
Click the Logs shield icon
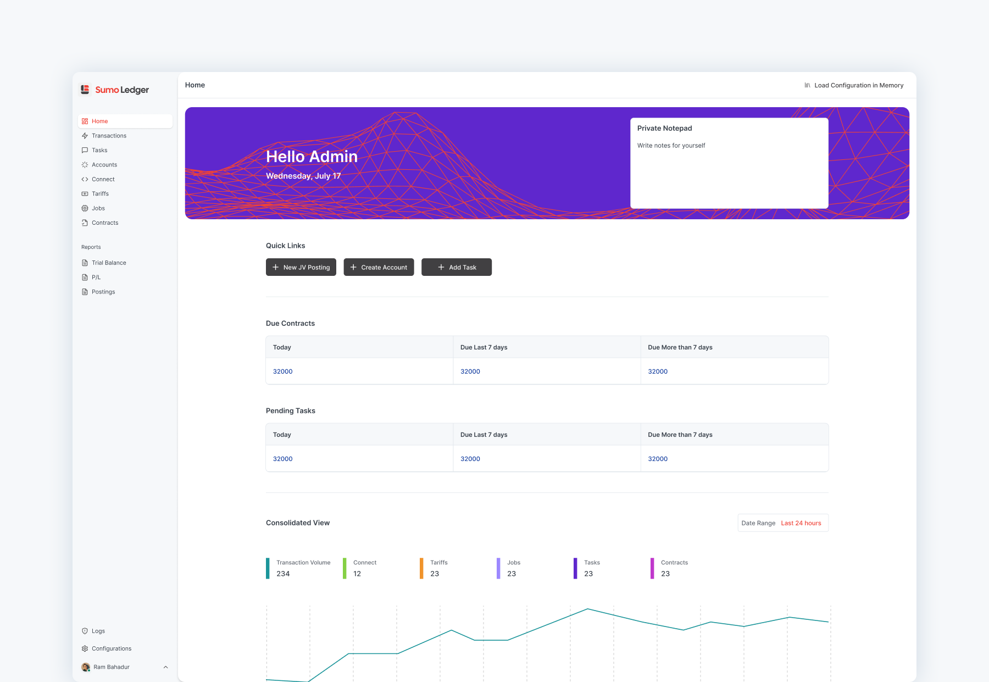click(x=85, y=631)
